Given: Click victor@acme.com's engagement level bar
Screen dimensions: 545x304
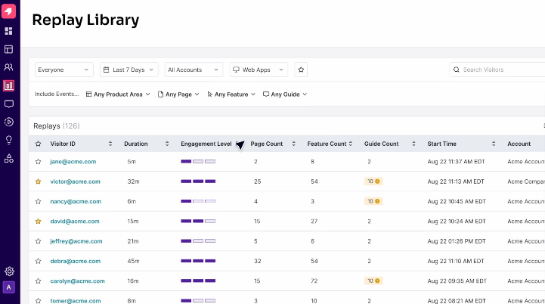Looking at the screenshot, I should (x=198, y=181).
